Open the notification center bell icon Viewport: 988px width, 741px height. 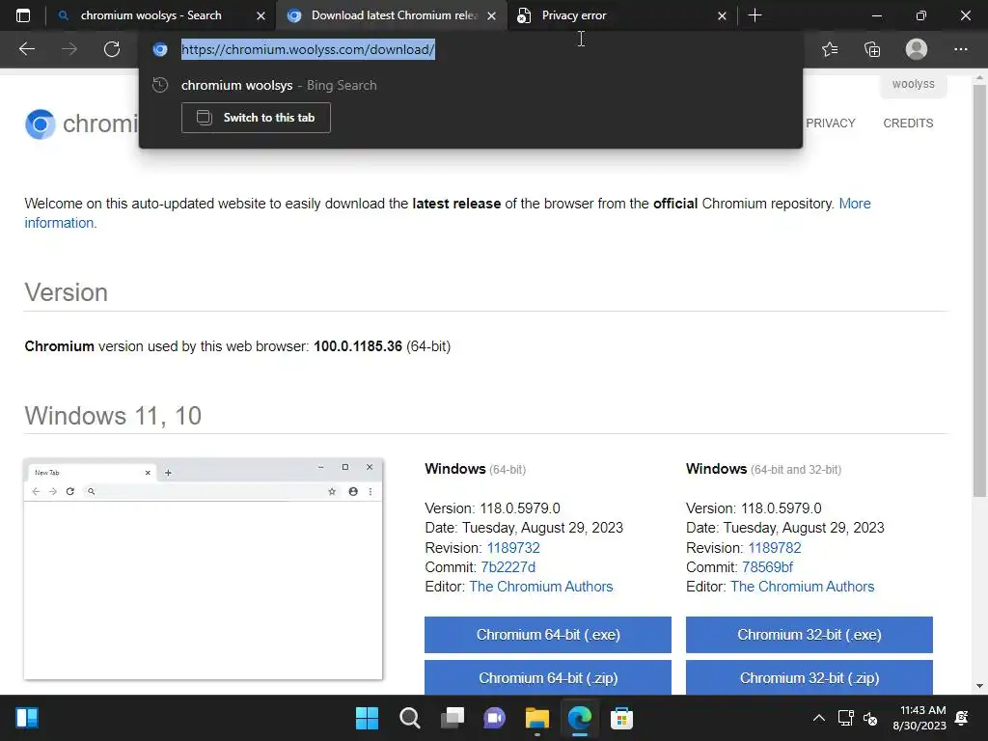[962, 718]
